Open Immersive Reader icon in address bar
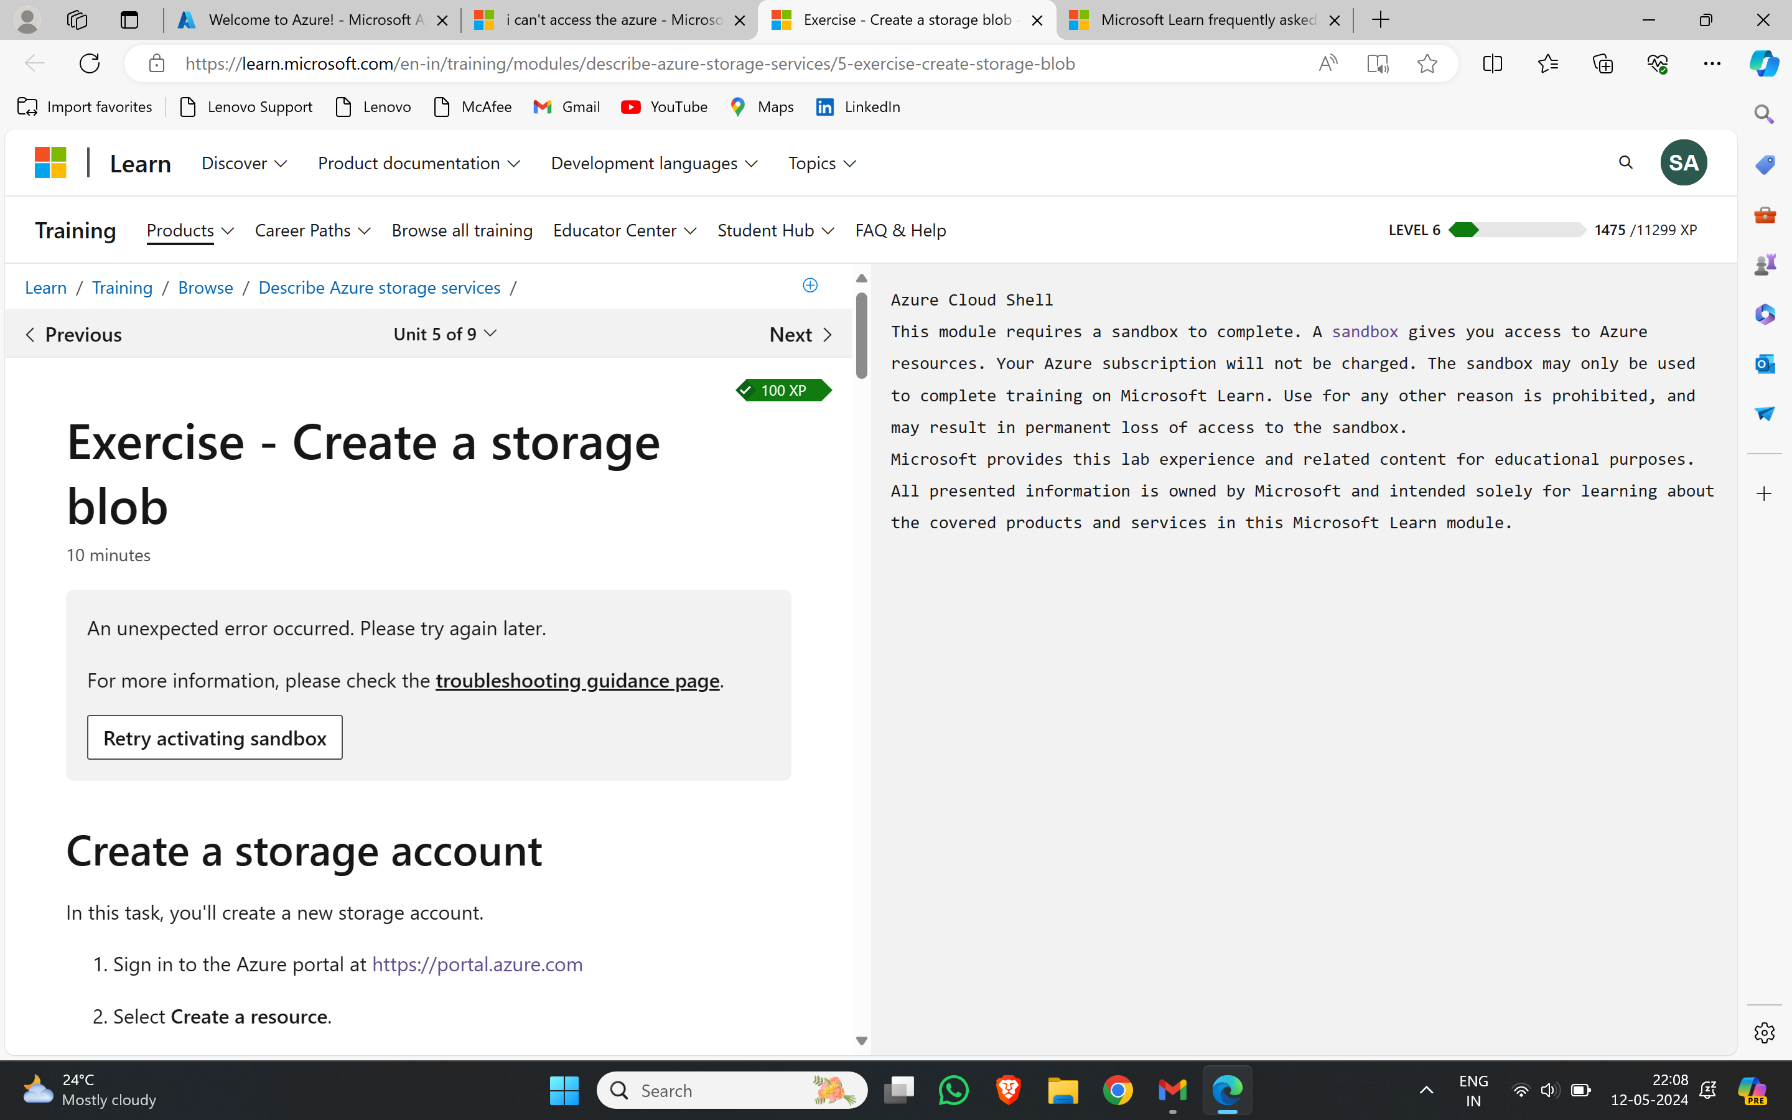1792x1120 pixels. point(1378,63)
